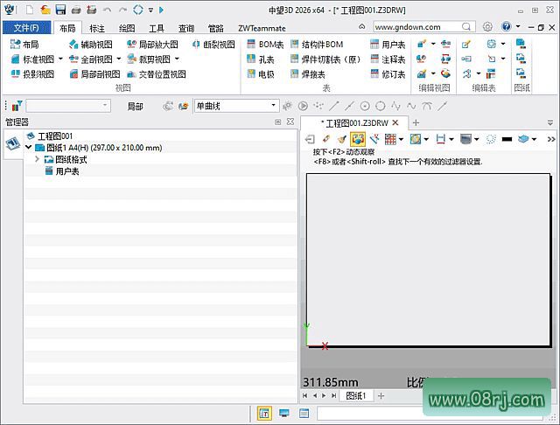Click the monitor icon in the status bar

pyautogui.click(x=284, y=413)
